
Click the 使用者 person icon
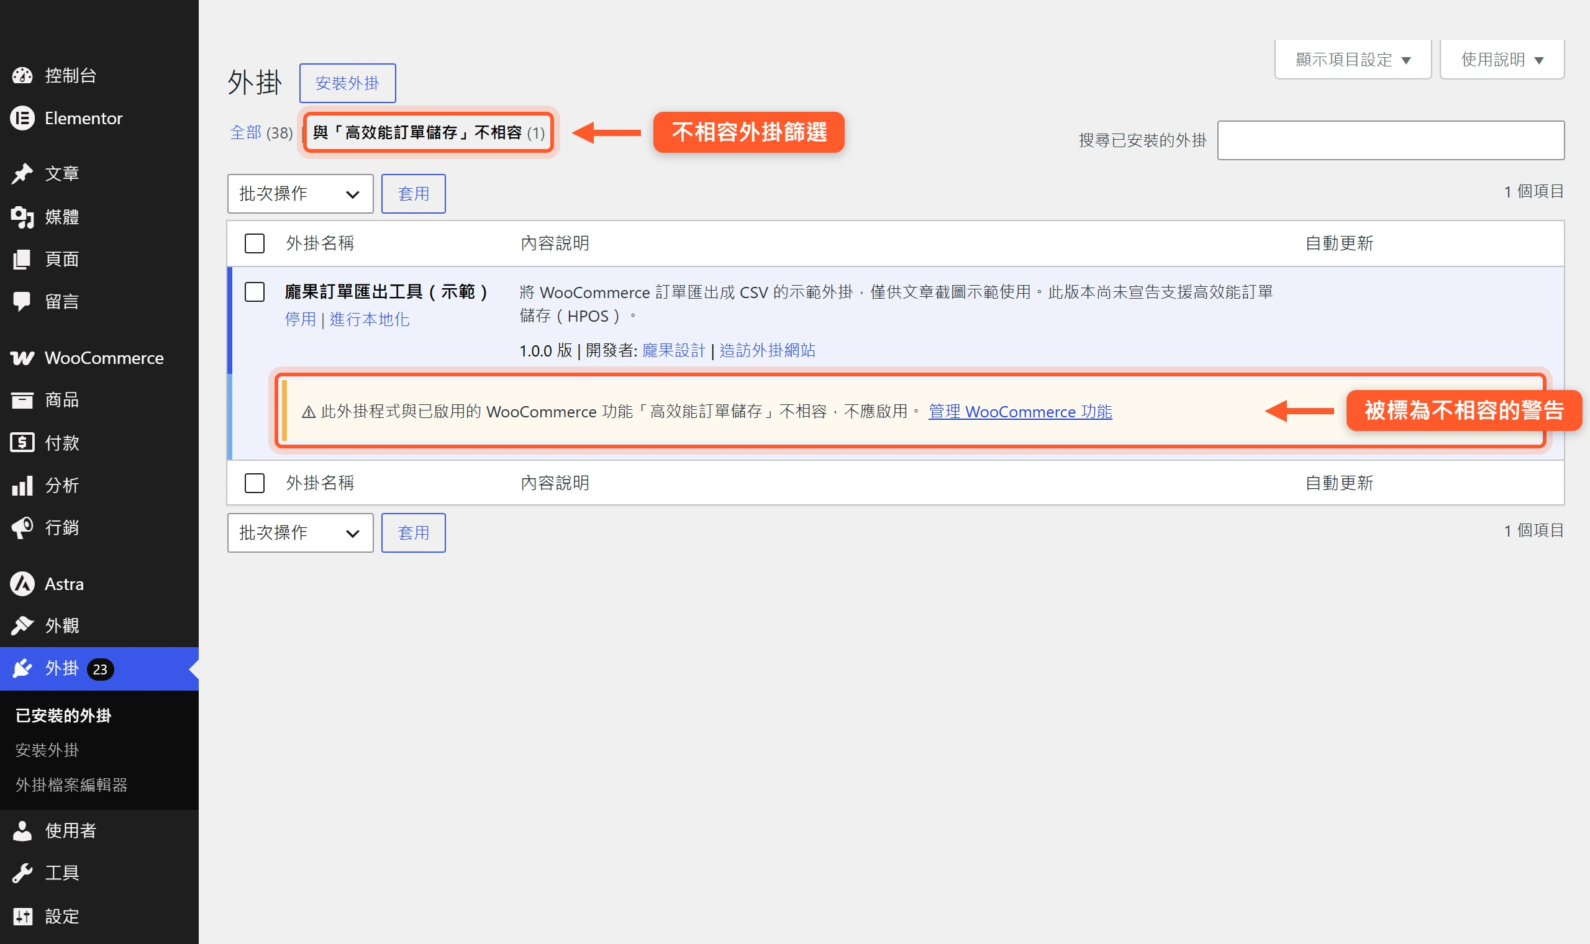22,831
